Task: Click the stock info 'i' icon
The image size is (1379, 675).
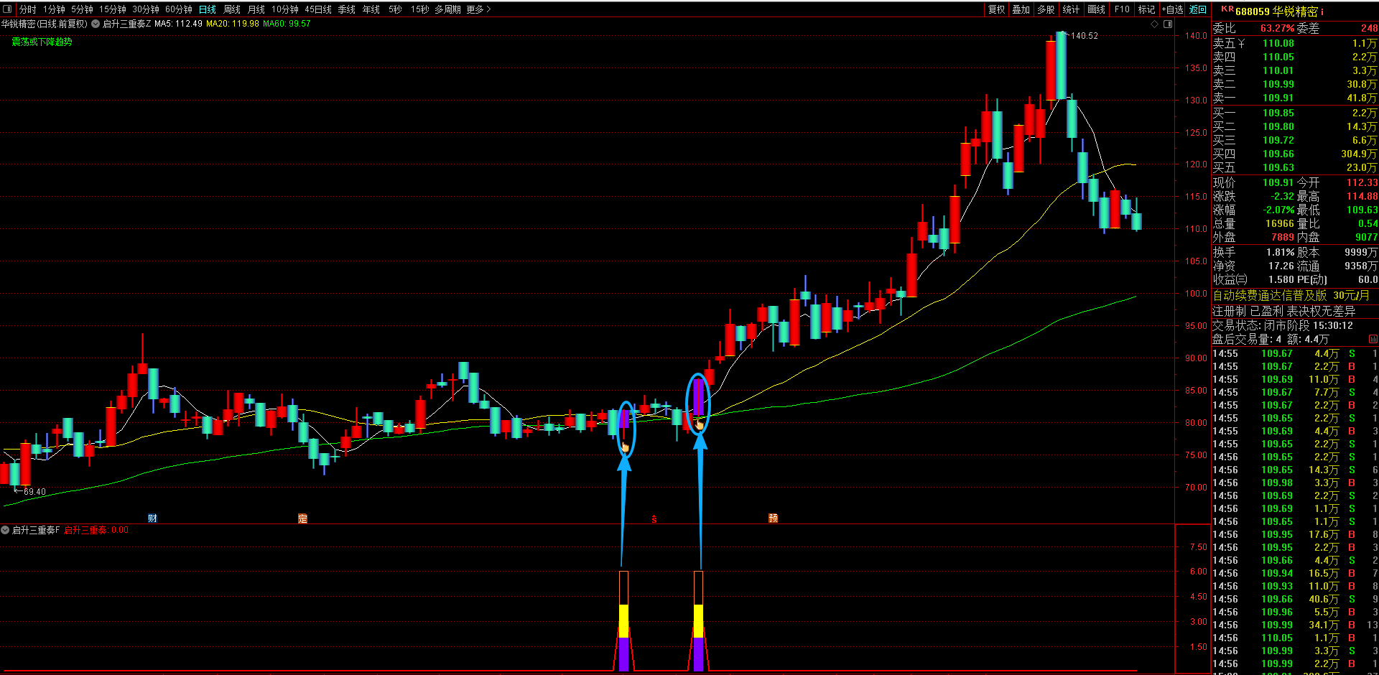Action: [1322, 11]
